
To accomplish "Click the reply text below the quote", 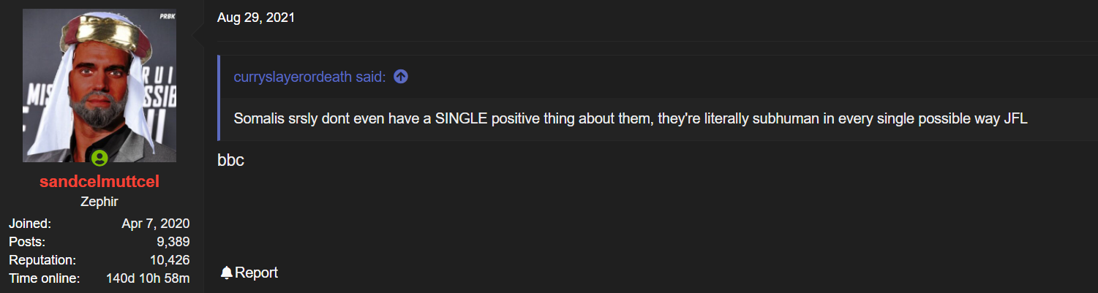I will (x=230, y=160).
